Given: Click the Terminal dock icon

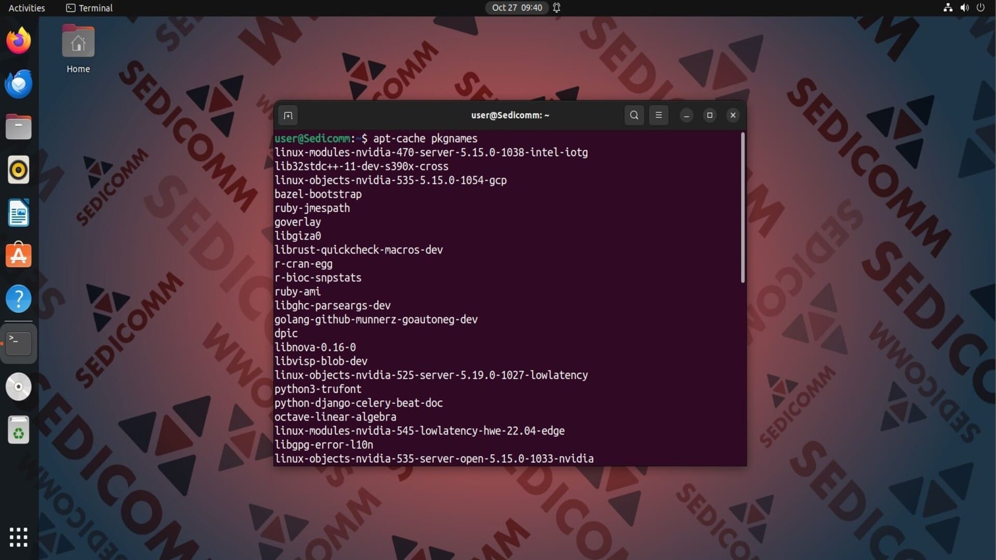Looking at the screenshot, I should (19, 343).
